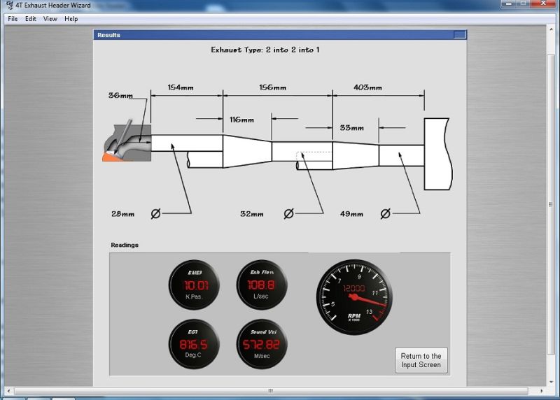Click the 403mm tail pipe length label
Viewport: 560px width, 400px height.
tap(367, 88)
